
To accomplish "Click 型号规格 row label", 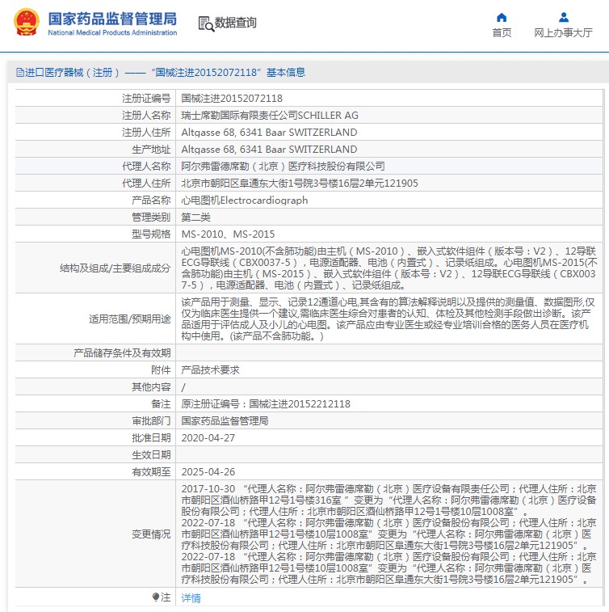I will pos(151,234).
